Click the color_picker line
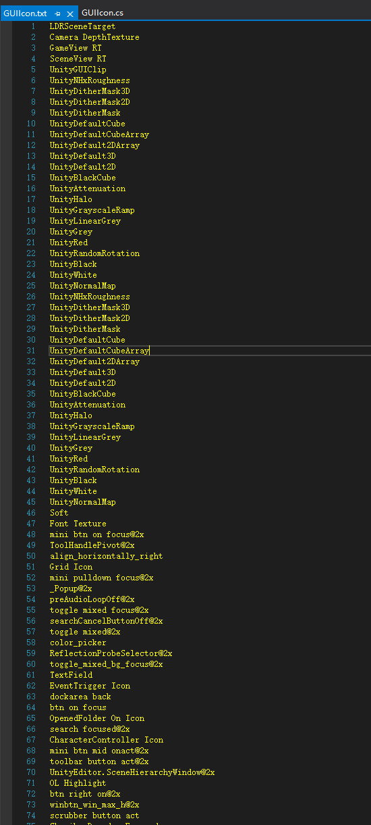371x825 pixels. click(78, 643)
